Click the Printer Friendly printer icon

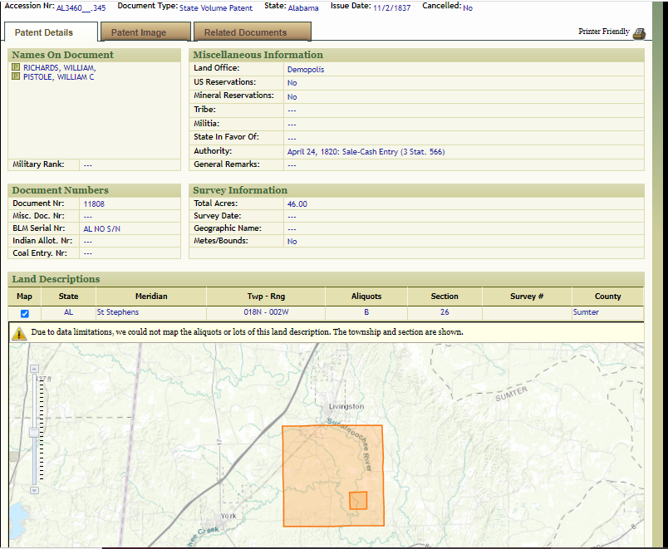pos(639,33)
